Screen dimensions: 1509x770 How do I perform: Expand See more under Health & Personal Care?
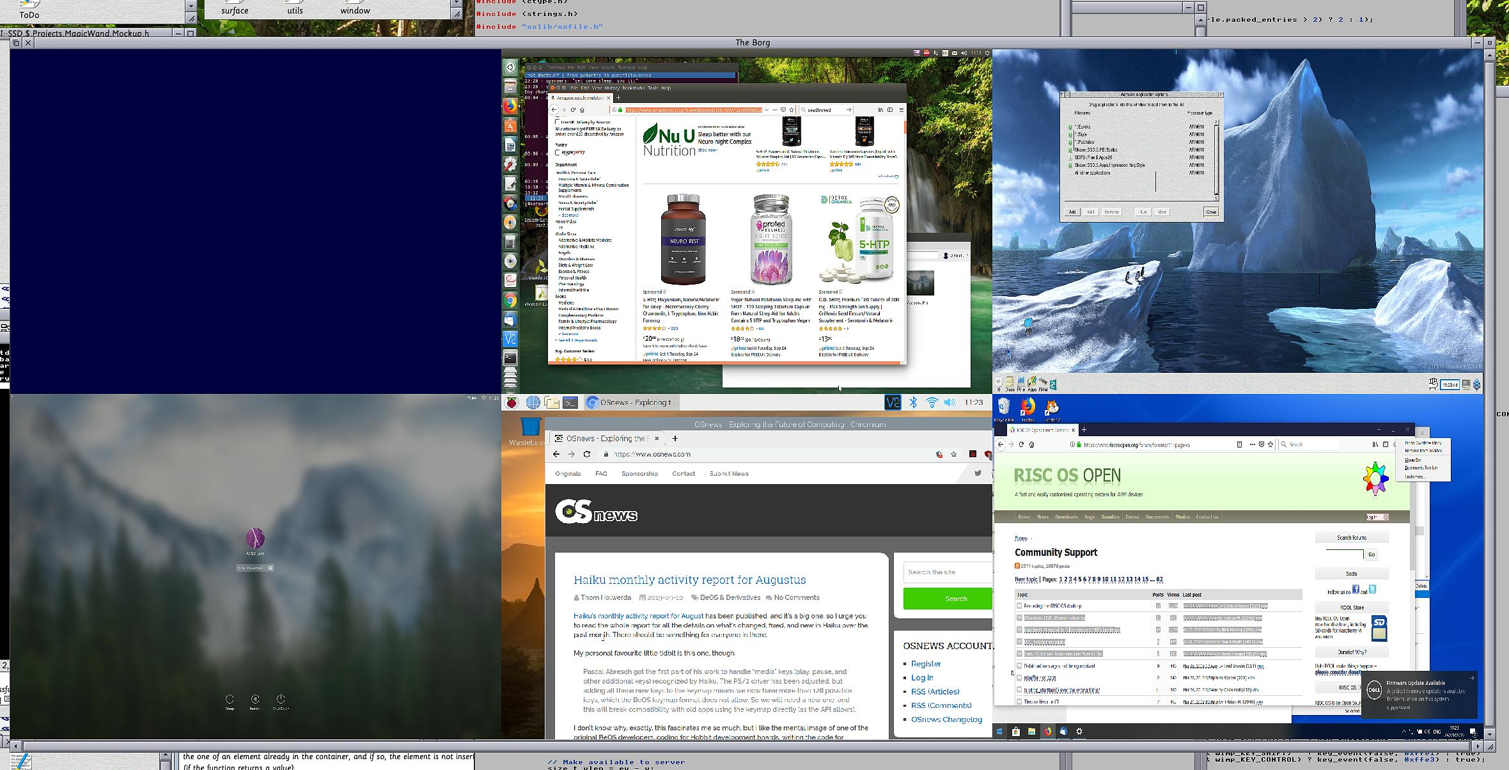click(570, 215)
